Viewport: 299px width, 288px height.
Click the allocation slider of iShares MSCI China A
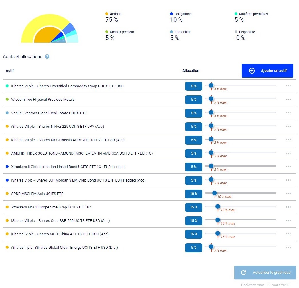(240, 233)
